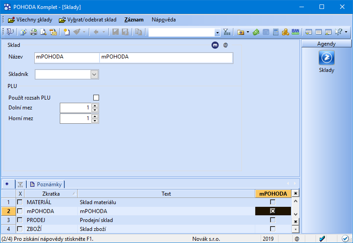
Task: Select the asterisk tab
Action: coord(7,184)
